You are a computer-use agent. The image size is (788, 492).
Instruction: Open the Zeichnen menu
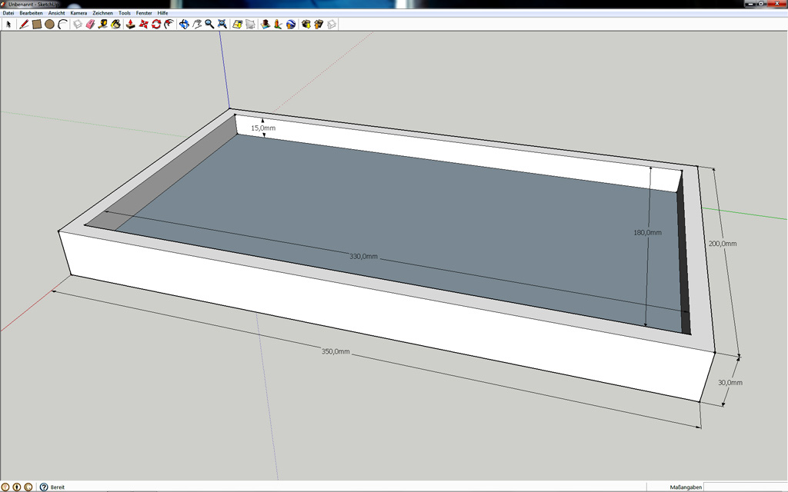coord(102,13)
